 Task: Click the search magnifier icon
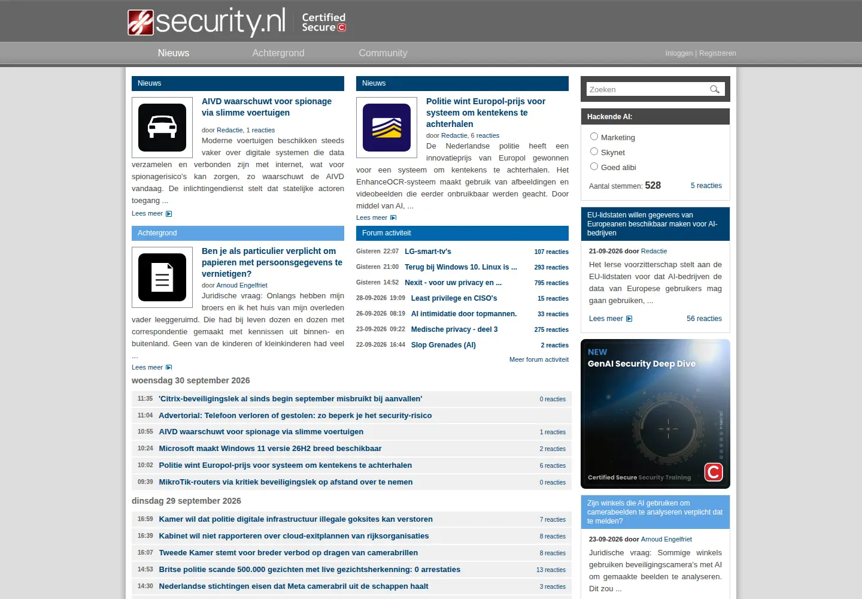[715, 89]
